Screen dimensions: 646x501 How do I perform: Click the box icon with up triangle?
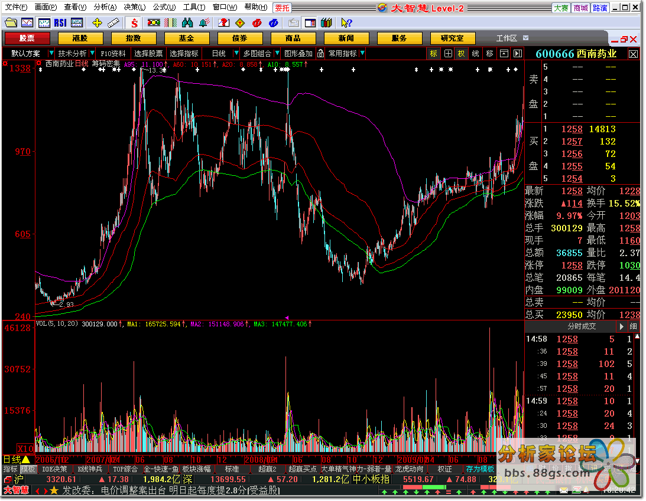(x=504, y=54)
